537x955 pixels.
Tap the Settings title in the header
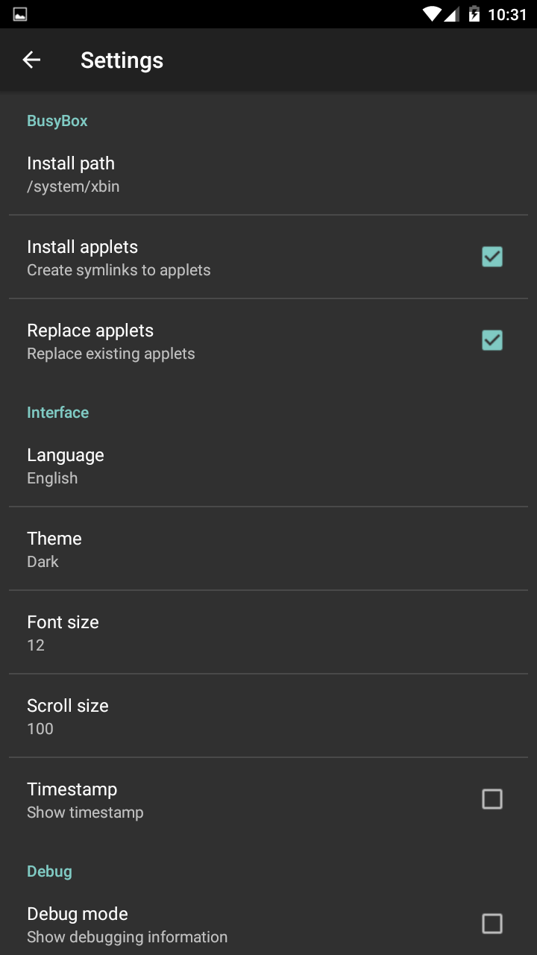122,60
